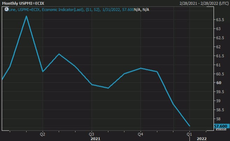Click the bold 60 value axis label
This screenshot has height=141, width=230.
(218, 83)
